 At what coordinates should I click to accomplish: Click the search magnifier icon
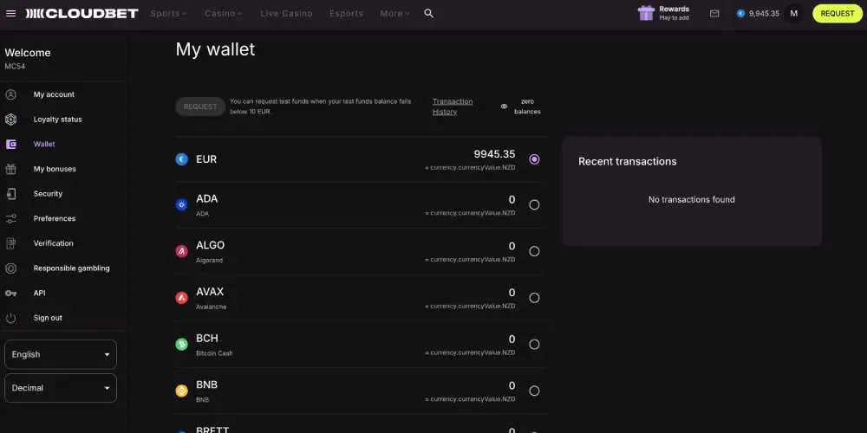[428, 14]
